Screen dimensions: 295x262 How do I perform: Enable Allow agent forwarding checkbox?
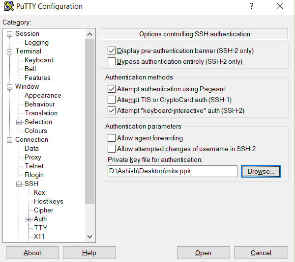(x=112, y=138)
